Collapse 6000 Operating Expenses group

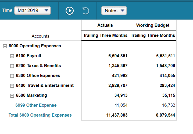[x=5, y=46]
